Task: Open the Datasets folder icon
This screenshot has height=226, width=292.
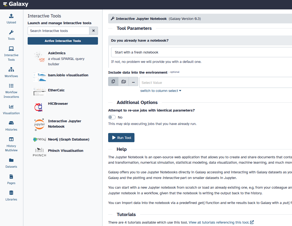Action: [11, 160]
